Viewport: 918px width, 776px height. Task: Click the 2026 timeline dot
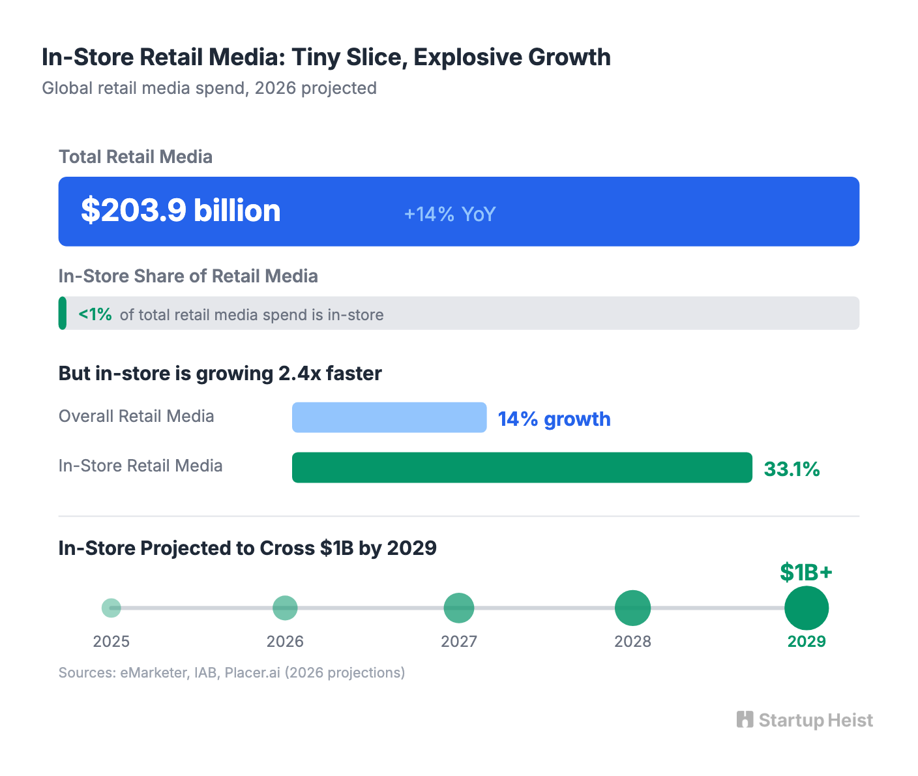285,608
